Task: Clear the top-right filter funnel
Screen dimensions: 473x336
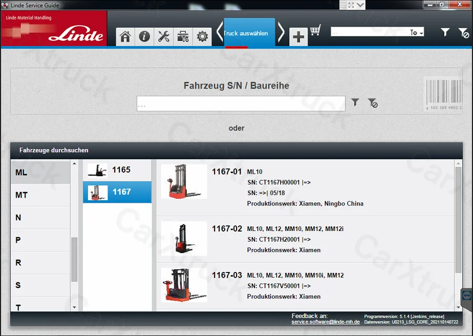Action: (463, 33)
